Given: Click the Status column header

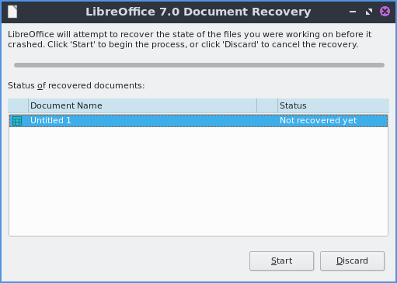Looking at the screenshot, I should 333,105.
